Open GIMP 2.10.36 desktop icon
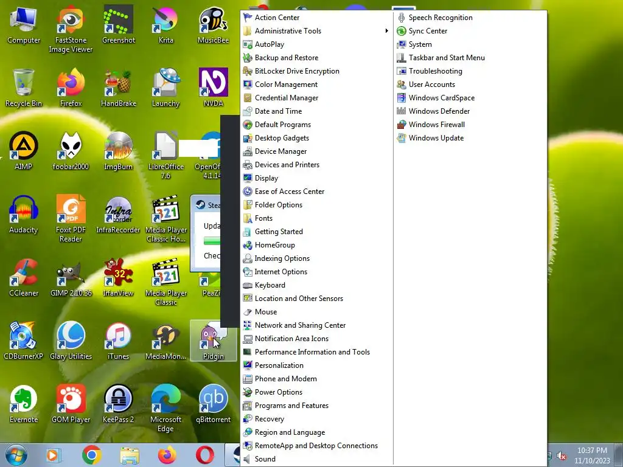This screenshot has width=623, height=467. pyautogui.click(x=71, y=277)
